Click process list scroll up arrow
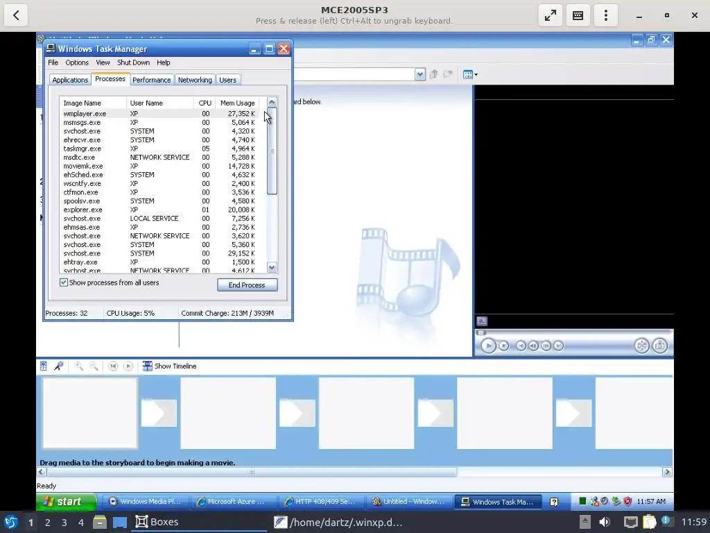Screen dimensions: 710x533 click(x=272, y=103)
